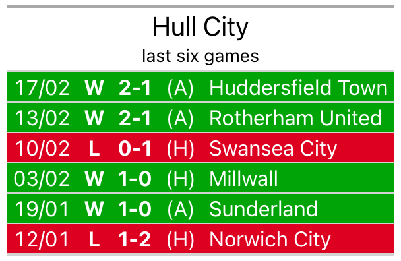This screenshot has height=261, width=401.
Task: Click the Sunderland team name
Action: click(x=263, y=209)
